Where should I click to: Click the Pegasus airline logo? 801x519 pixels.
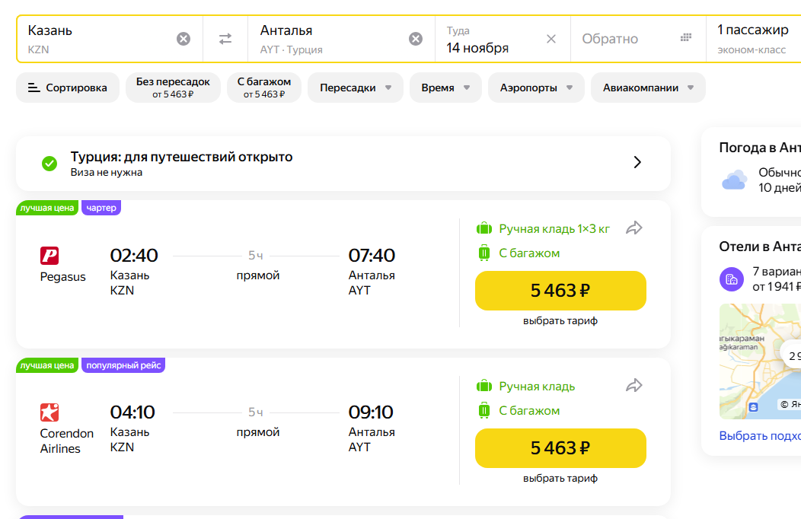49,255
